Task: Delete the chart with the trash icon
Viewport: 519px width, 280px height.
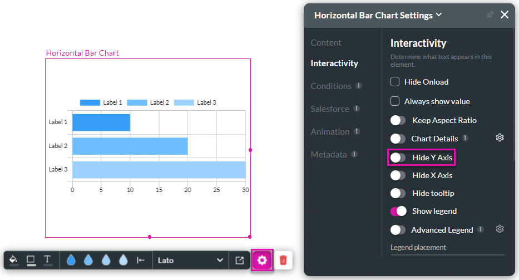Action: point(283,260)
